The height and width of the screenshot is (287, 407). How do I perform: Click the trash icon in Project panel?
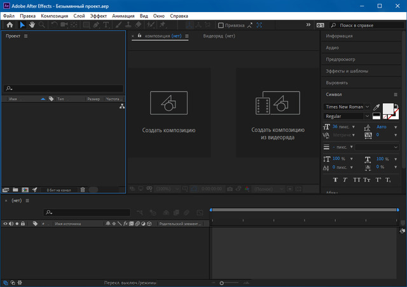(x=82, y=189)
